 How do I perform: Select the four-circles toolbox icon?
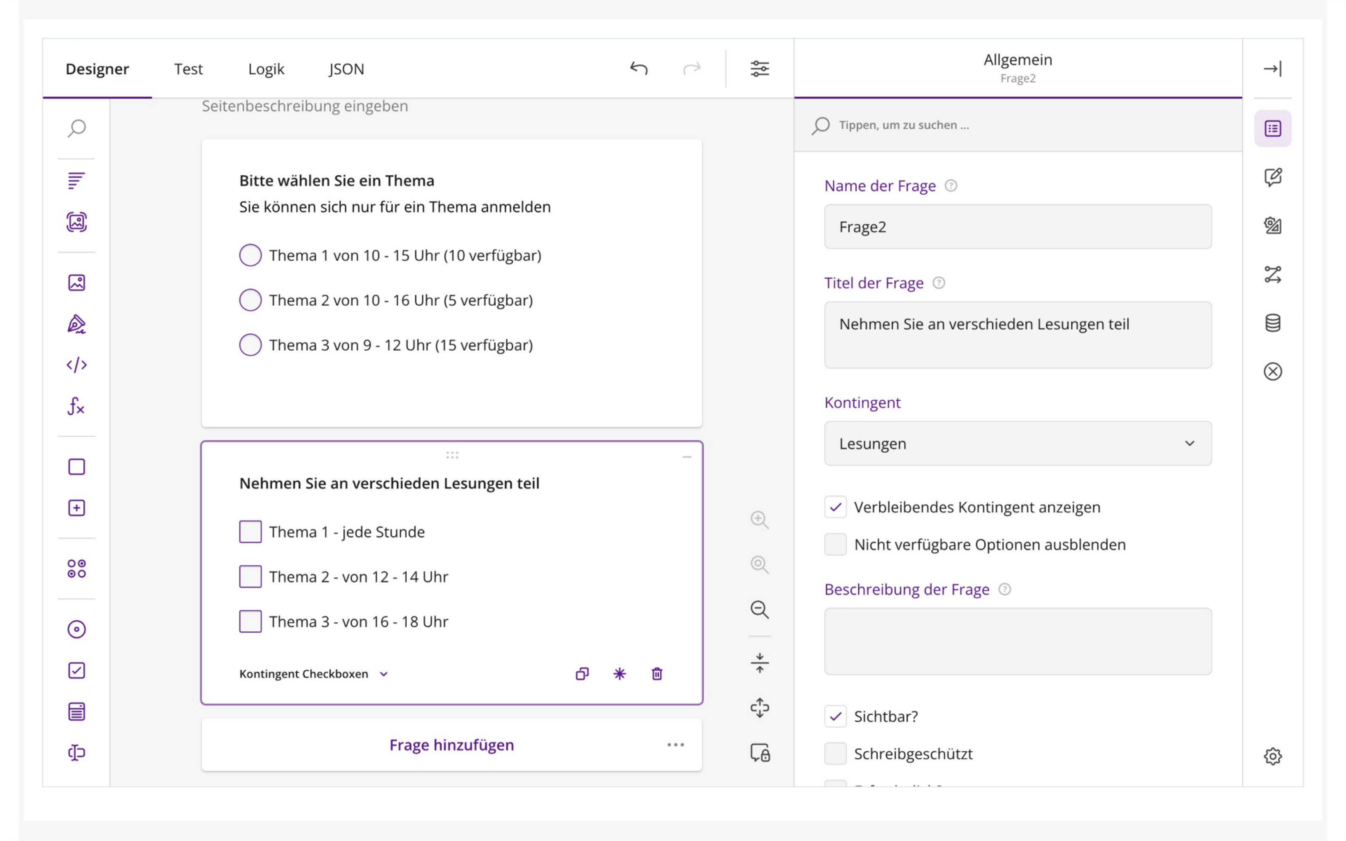pyautogui.click(x=77, y=569)
